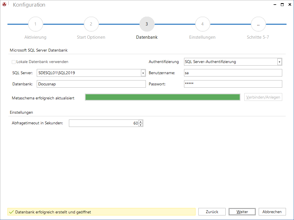Select step 3 Datenbank circle

tap(147, 24)
